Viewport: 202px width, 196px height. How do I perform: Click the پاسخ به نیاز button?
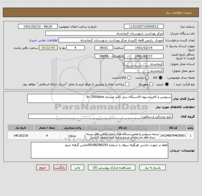[x=152, y=168]
